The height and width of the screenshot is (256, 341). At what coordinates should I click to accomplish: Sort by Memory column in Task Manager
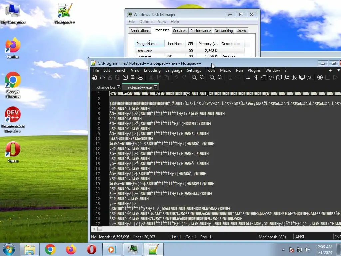[208, 44]
